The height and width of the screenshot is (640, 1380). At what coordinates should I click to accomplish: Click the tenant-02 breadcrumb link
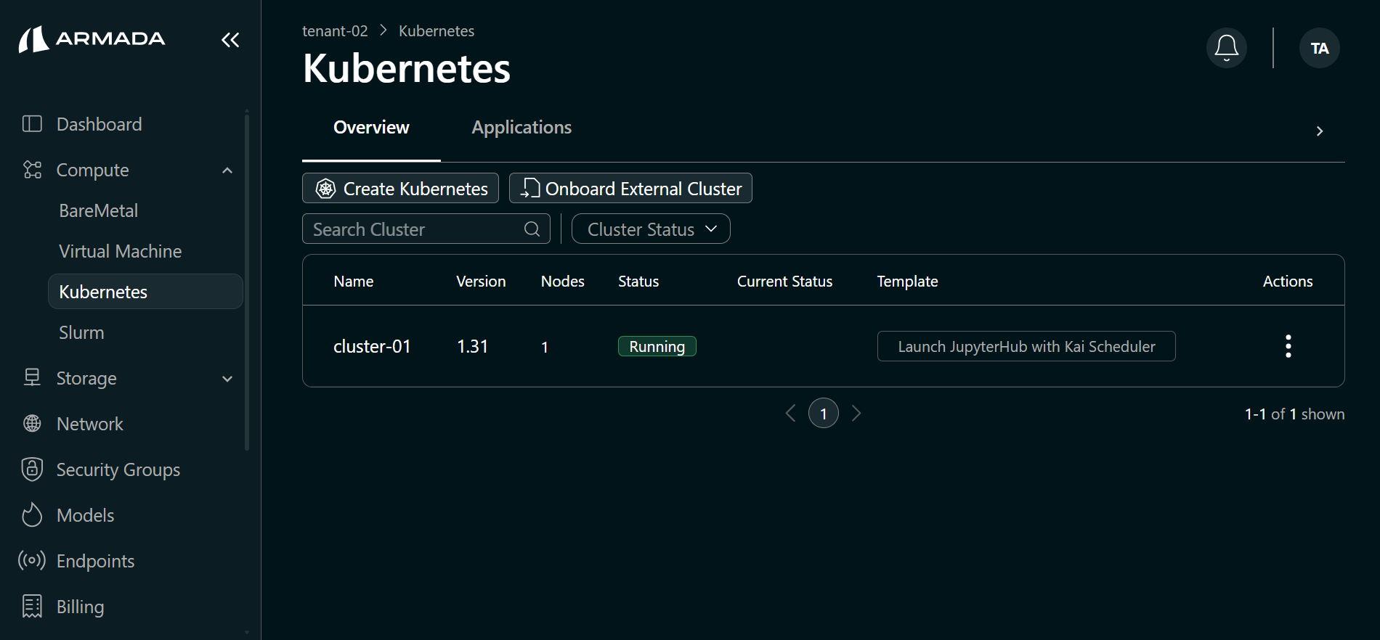tap(335, 31)
